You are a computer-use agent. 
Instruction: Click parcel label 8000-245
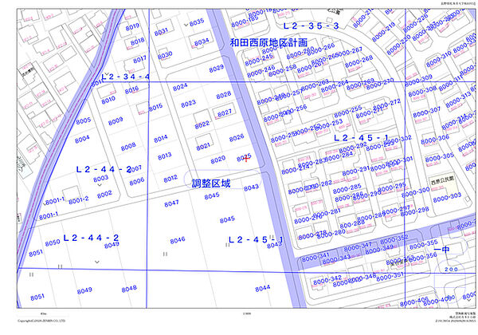click(259, 60)
